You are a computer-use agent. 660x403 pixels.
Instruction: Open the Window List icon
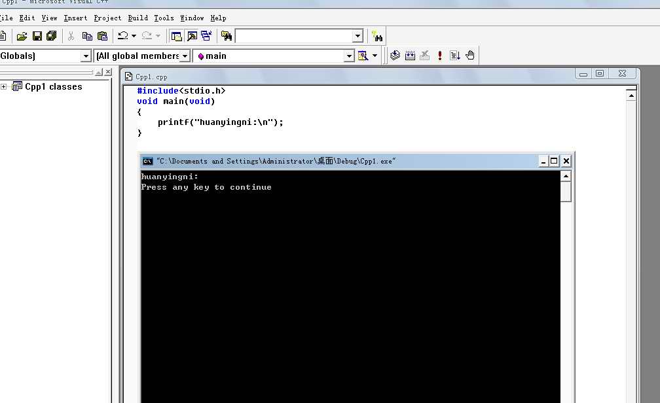[206, 36]
